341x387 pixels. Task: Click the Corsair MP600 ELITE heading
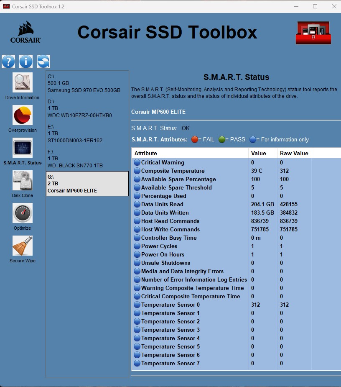pyautogui.click(x=158, y=112)
